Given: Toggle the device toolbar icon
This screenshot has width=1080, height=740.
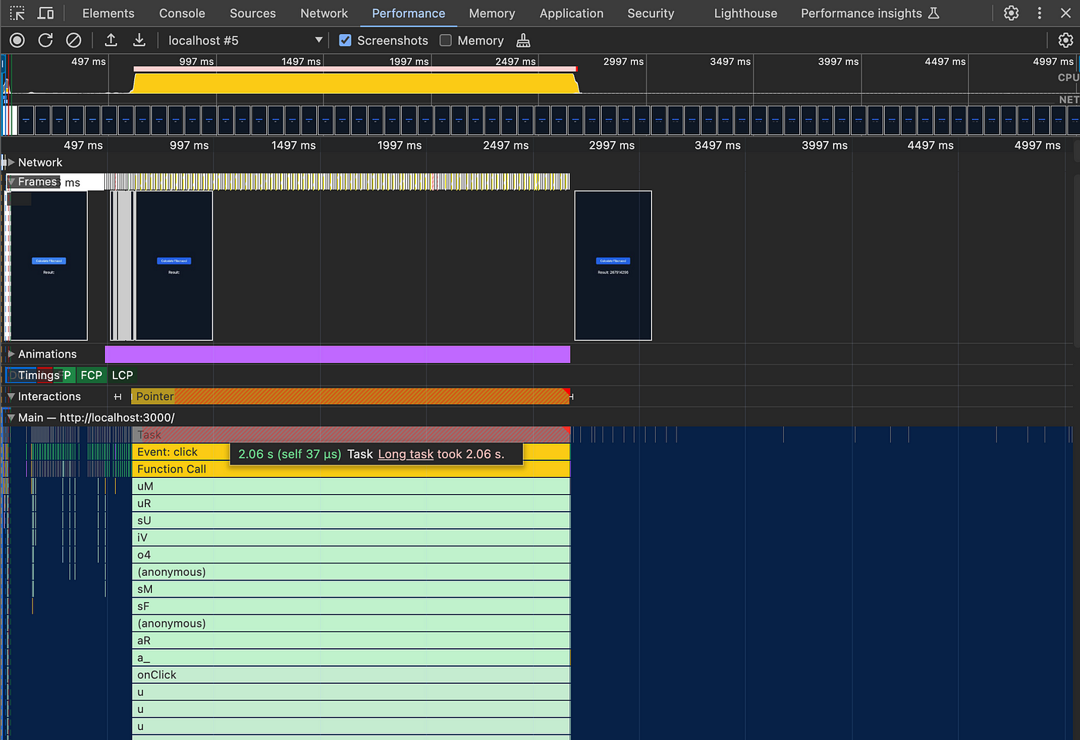Looking at the screenshot, I should coord(46,13).
